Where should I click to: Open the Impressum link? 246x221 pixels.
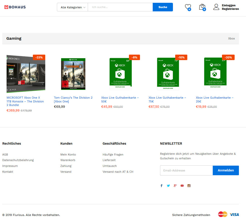(10, 166)
